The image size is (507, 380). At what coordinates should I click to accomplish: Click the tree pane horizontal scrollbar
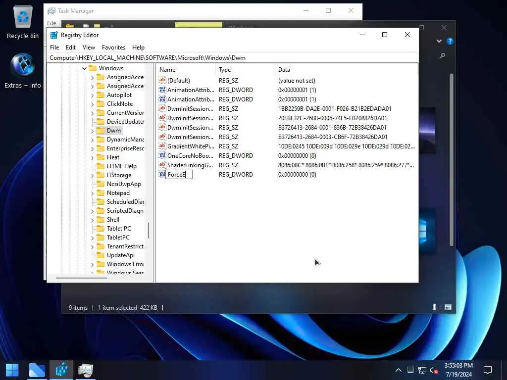click(81, 278)
